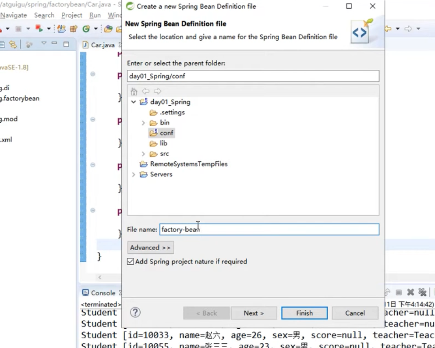Cancel the Spring Bean Definition dialog

click(x=355, y=313)
